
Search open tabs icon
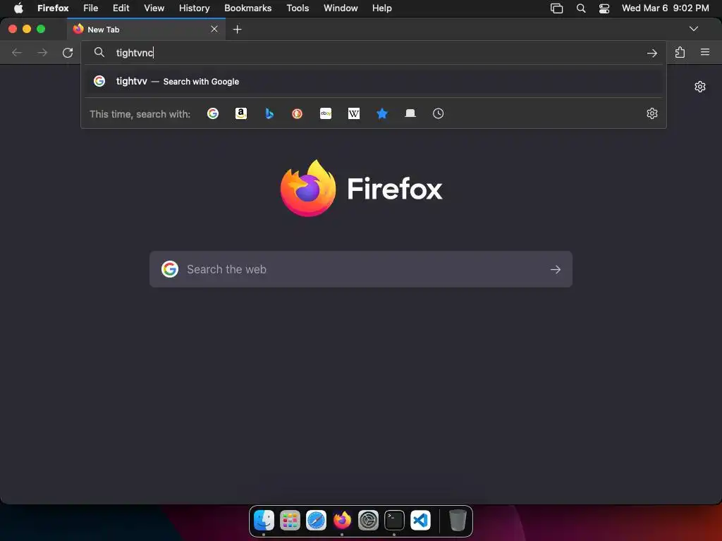click(x=410, y=113)
